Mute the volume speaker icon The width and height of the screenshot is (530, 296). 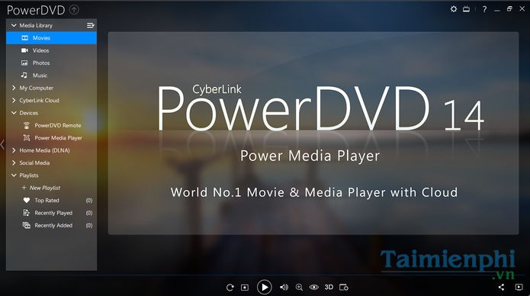pyautogui.click(x=284, y=287)
